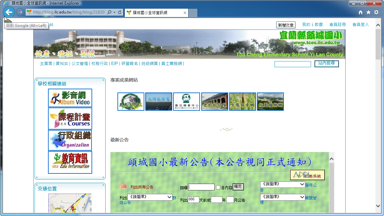The width and height of the screenshot is (384, 216).
Task: Click the RSS feed icon
Action: tap(123, 187)
